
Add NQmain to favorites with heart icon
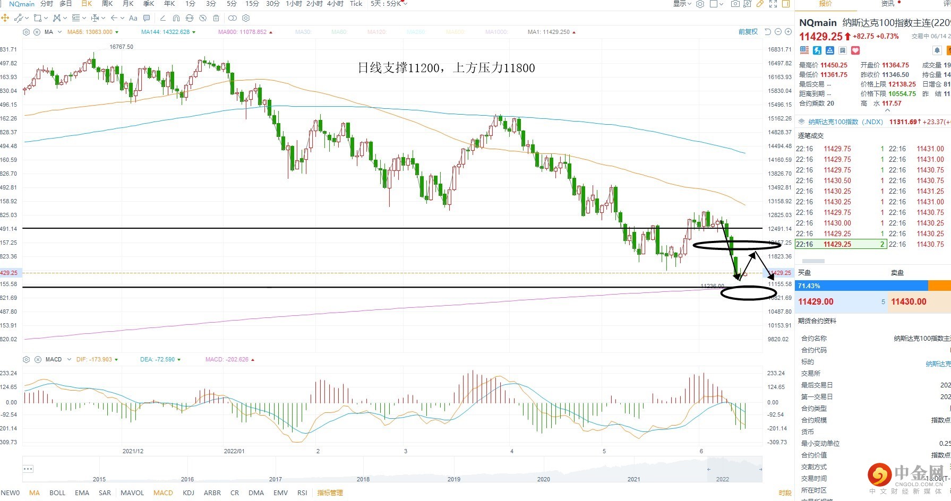[x=855, y=50]
